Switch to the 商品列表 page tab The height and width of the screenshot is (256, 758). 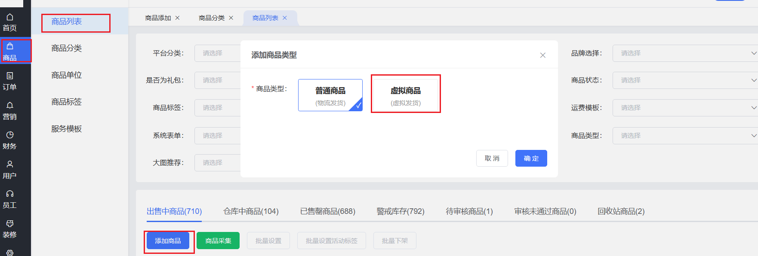[x=265, y=18]
